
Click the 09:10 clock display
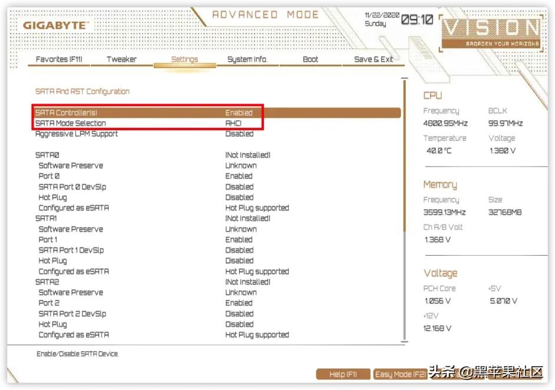pos(416,19)
